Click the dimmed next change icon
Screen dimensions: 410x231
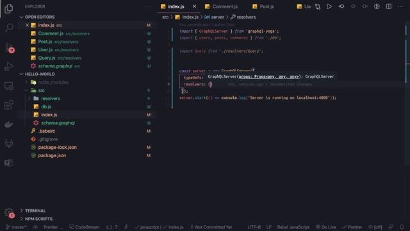pos(365,6)
